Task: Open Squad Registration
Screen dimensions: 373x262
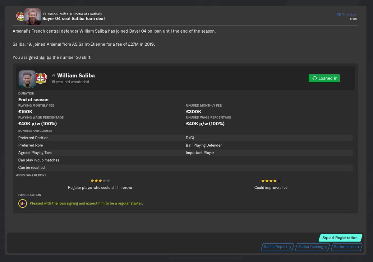Action: click(340, 238)
